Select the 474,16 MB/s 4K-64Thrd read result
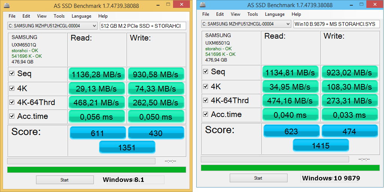This screenshot has width=384, height=192. pyautogui.click(x=291, y=100)
